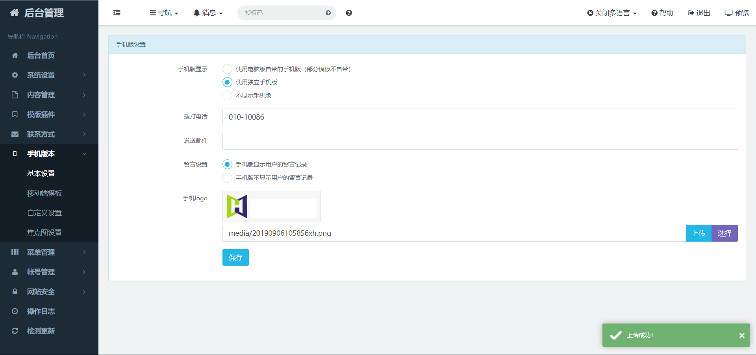Click the 保存 button
The height and width of the screenshot is (355, 756).
235,257
